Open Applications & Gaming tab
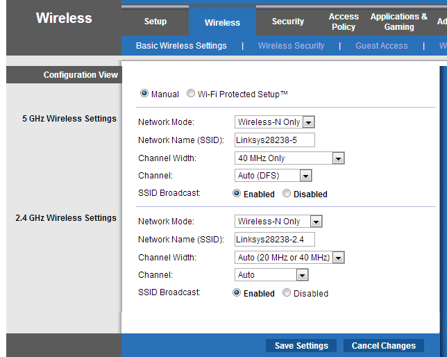The height and width of the screenshot is (357, 447). click(x=399, y=22)
